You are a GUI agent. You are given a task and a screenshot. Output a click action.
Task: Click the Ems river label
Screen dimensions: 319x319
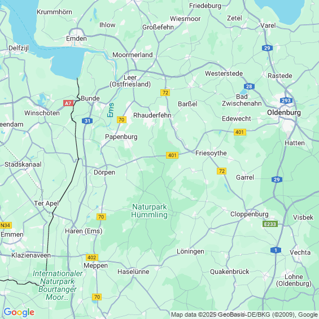(111, 110)
